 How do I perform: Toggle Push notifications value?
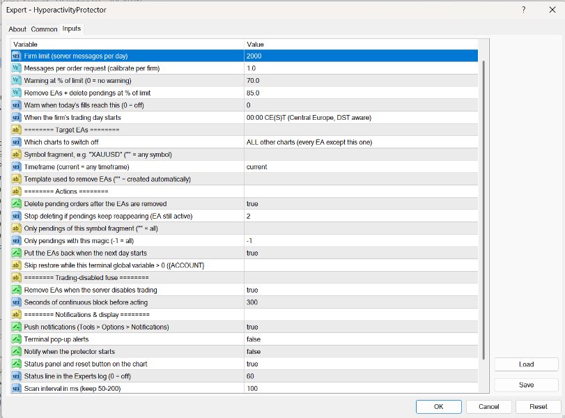point(361,327)
